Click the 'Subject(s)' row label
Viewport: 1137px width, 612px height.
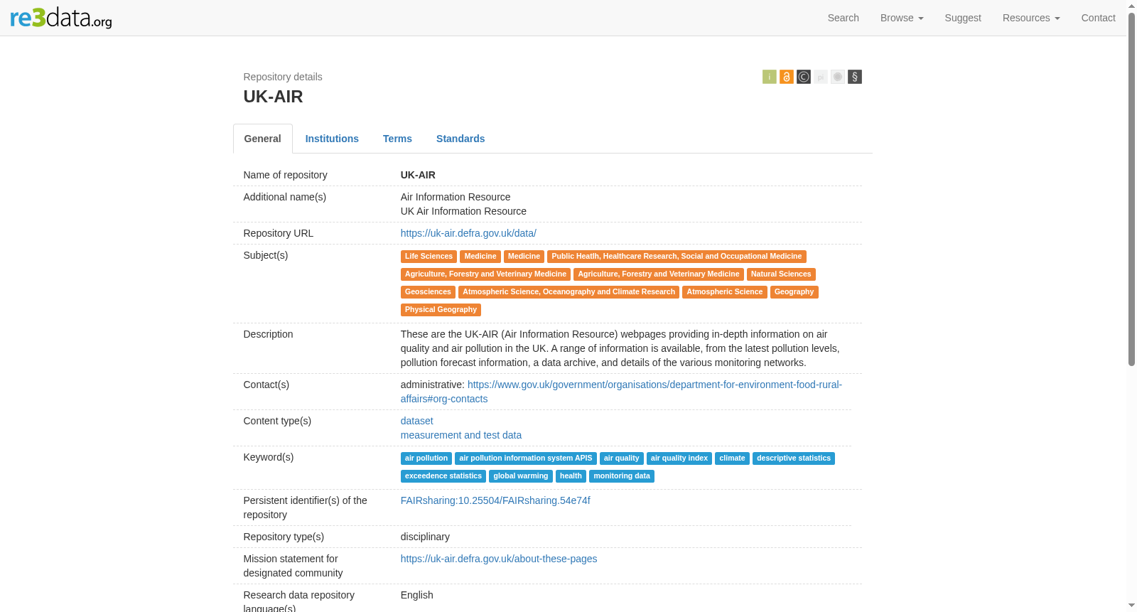tap(266, 255)
